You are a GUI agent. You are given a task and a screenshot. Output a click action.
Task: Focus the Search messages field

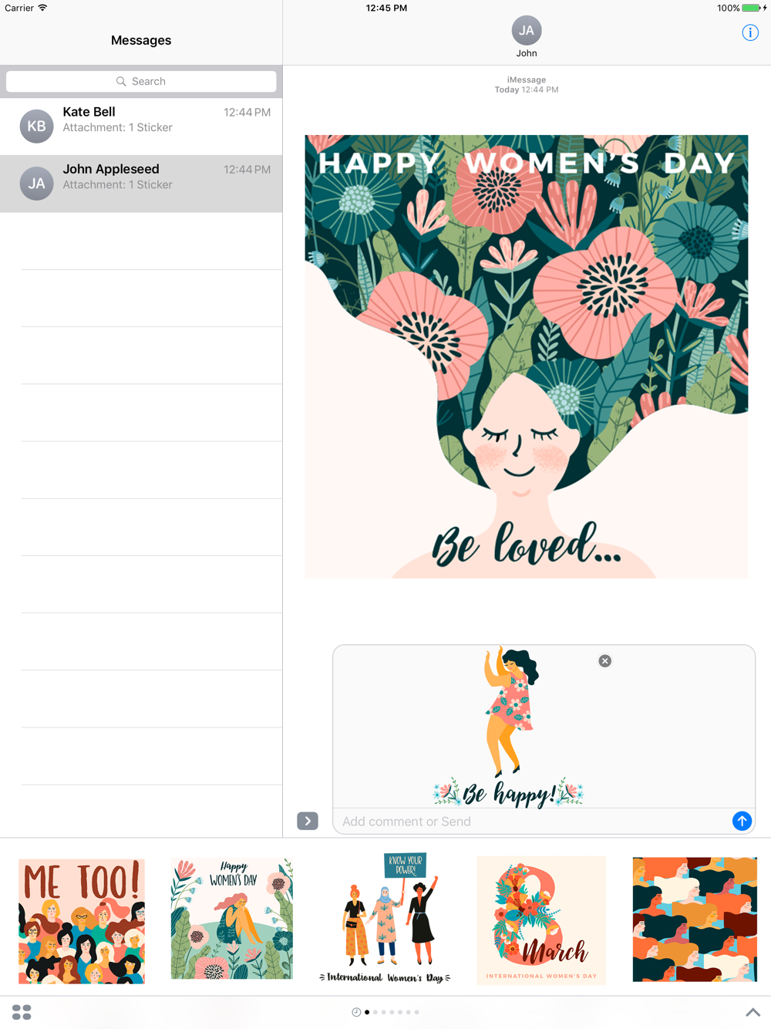[141, 81]
